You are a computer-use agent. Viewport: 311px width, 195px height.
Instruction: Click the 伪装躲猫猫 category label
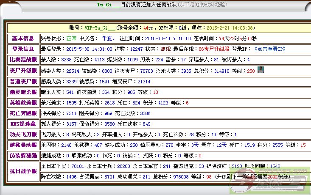(23, 156)
